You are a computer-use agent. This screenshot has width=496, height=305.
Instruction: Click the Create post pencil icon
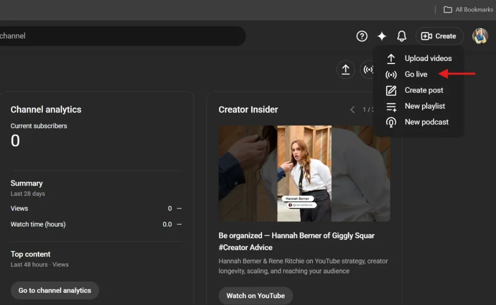pos(391,91)
